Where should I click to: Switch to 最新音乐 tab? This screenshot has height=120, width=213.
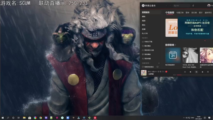[208, 13]
